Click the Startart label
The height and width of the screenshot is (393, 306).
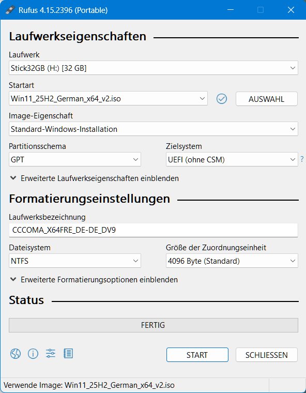click(22, 85)
